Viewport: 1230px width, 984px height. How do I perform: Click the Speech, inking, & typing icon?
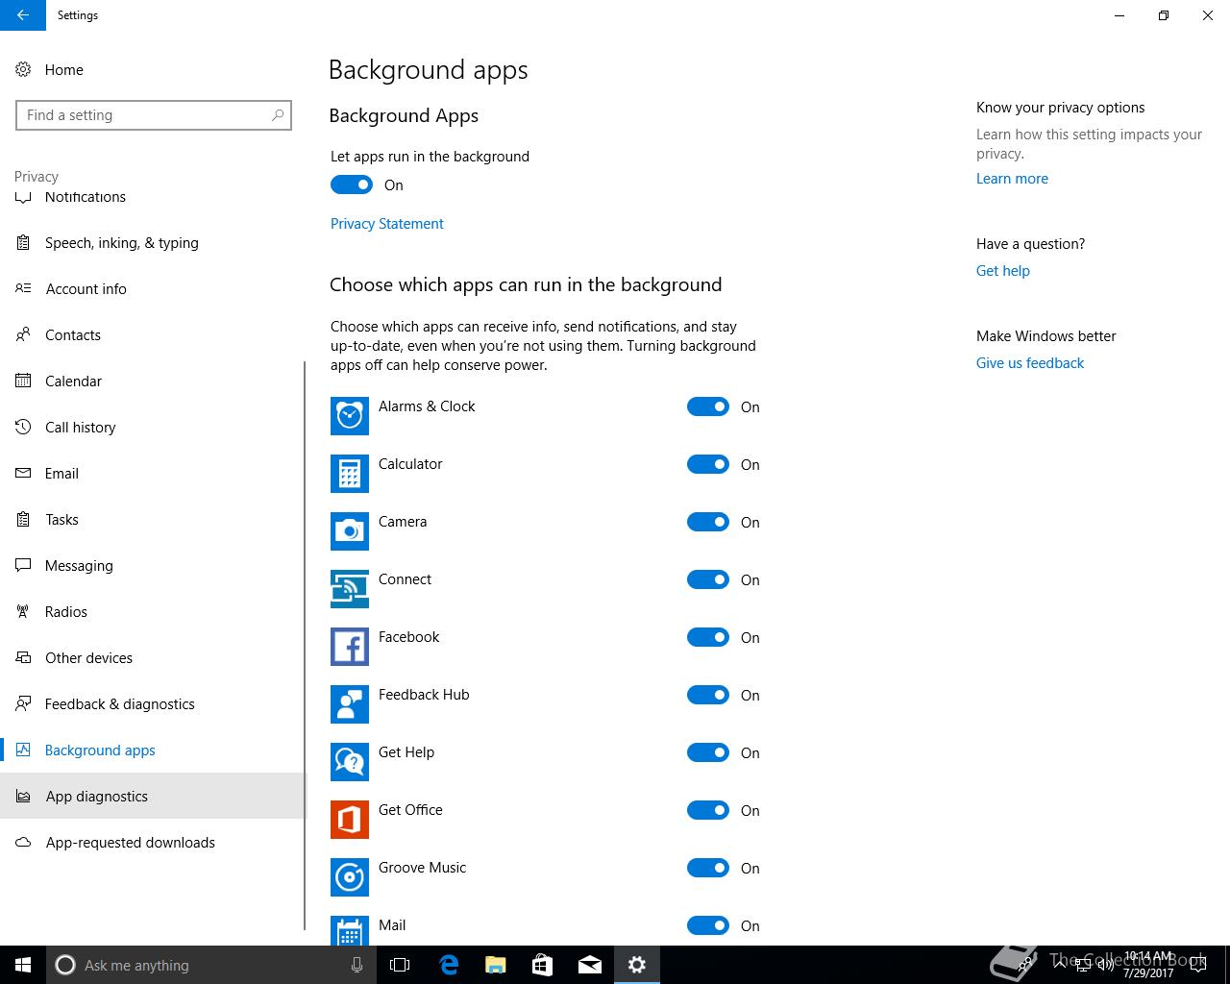point(24,243)
